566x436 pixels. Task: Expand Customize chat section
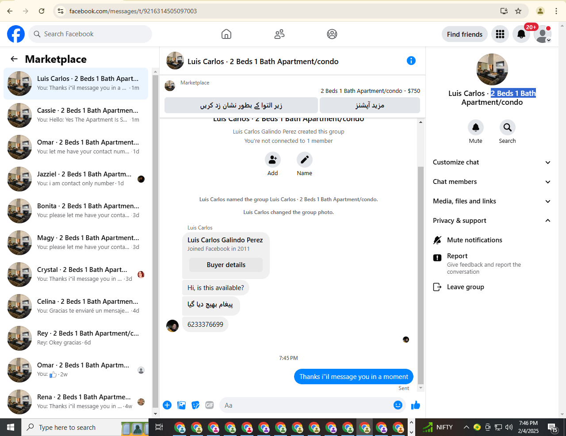[x=492, y=162]
